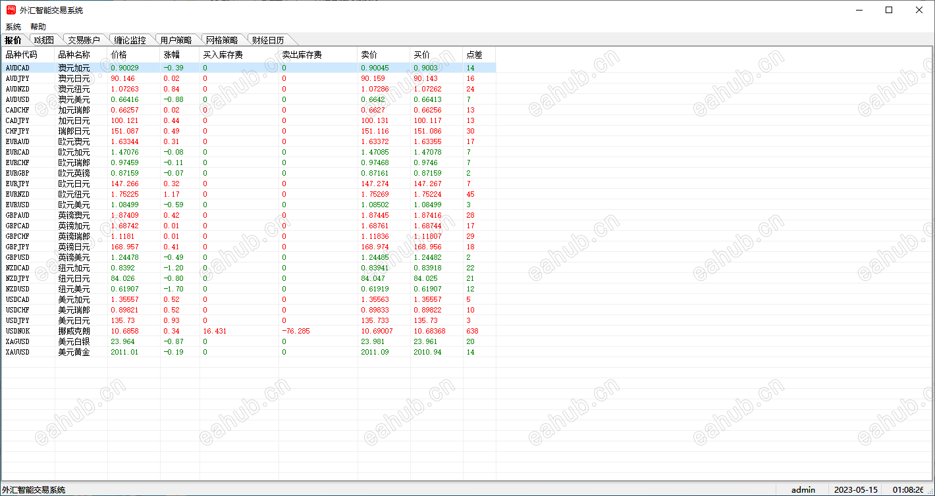
Task: Select the name 英镑日元
Action: tap(74, 247)
